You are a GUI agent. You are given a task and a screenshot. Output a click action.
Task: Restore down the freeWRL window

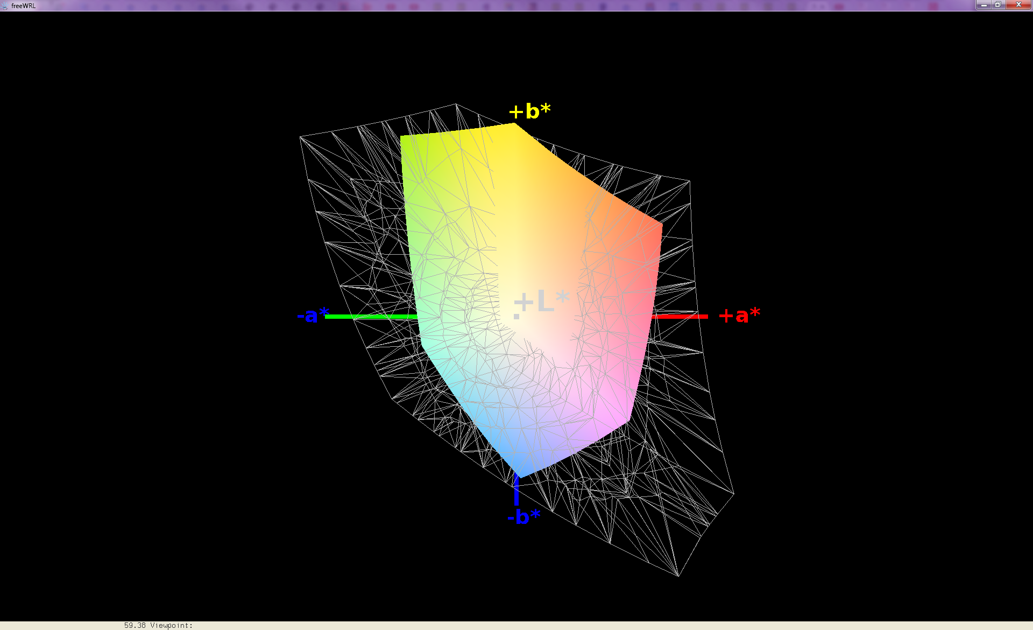click(x=997, y=5)
